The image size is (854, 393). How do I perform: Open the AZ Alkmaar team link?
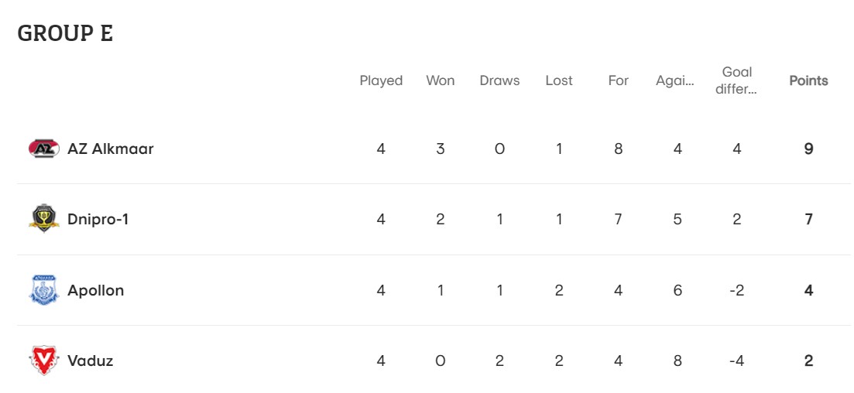pos(111,149)
